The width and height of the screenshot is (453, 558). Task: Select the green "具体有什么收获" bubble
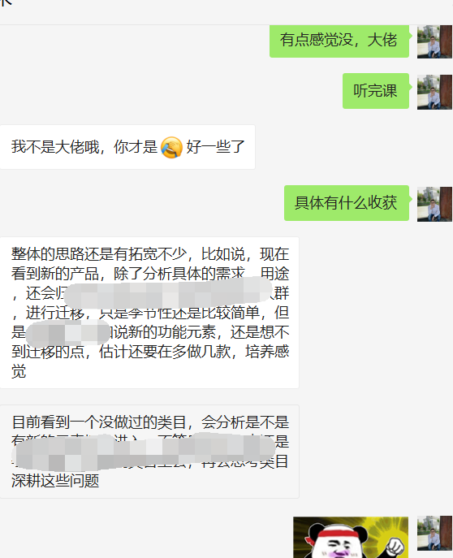coord(347,203)
